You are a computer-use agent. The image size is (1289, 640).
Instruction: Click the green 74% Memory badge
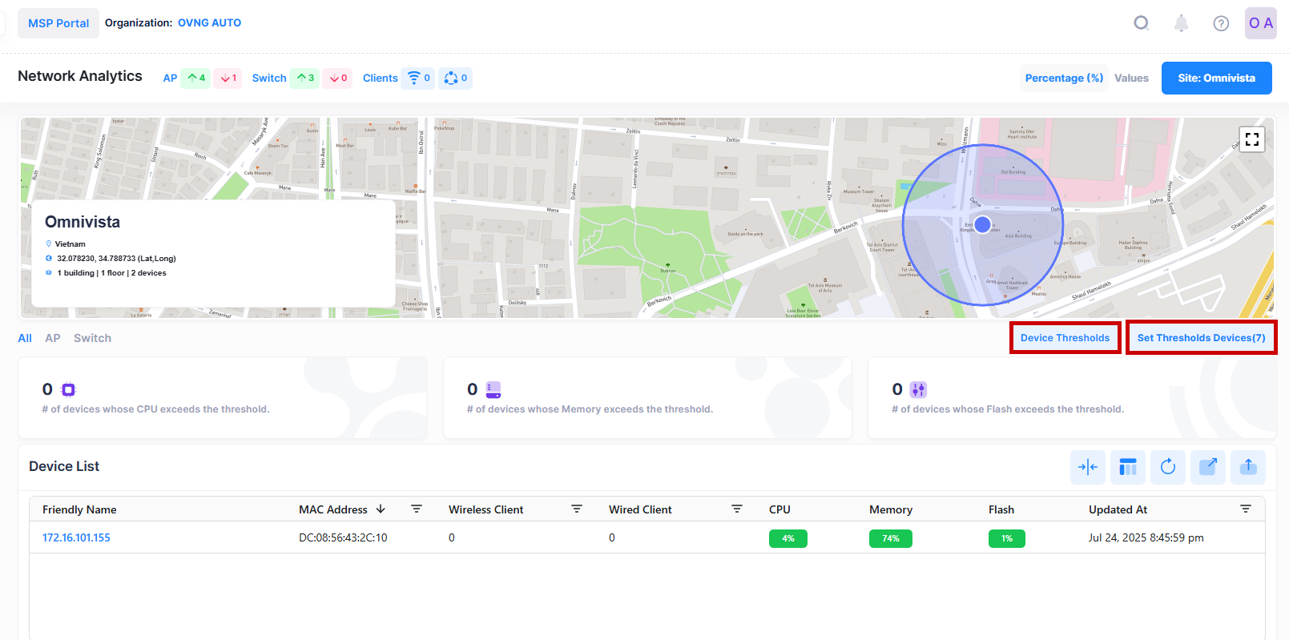[x=890, y=538]
